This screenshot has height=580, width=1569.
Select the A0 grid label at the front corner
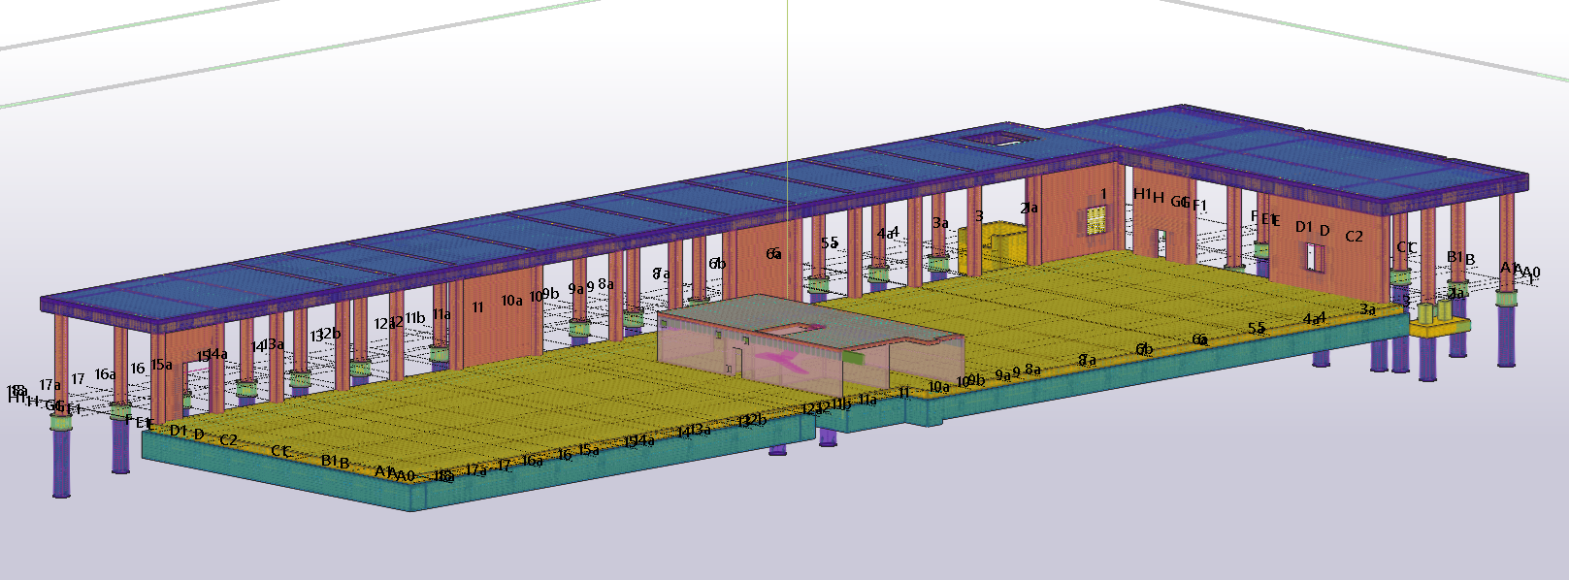tap(406, 475)
